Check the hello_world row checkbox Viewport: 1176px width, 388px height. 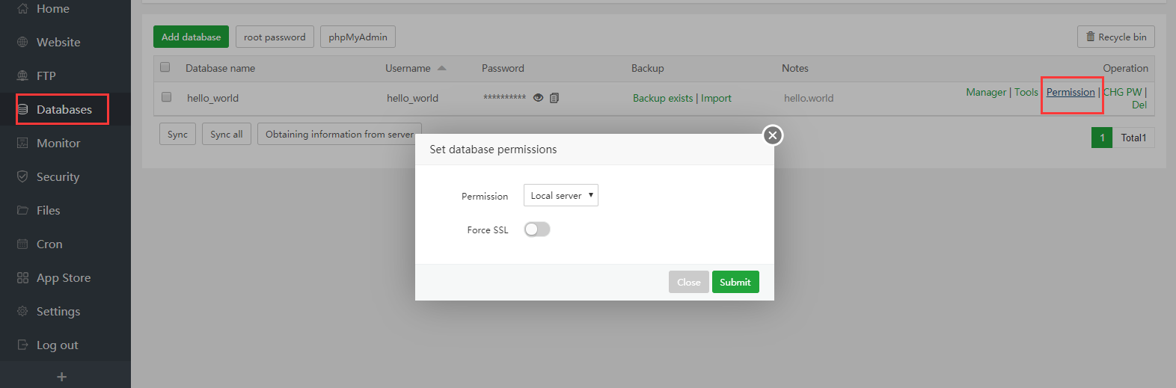tap(166, 97)
